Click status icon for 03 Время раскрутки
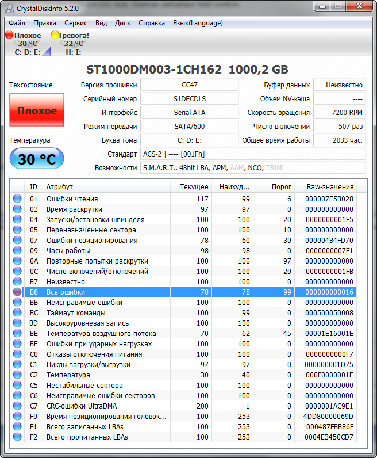Viewport: 377px width, 458px height. pos(17,209)
